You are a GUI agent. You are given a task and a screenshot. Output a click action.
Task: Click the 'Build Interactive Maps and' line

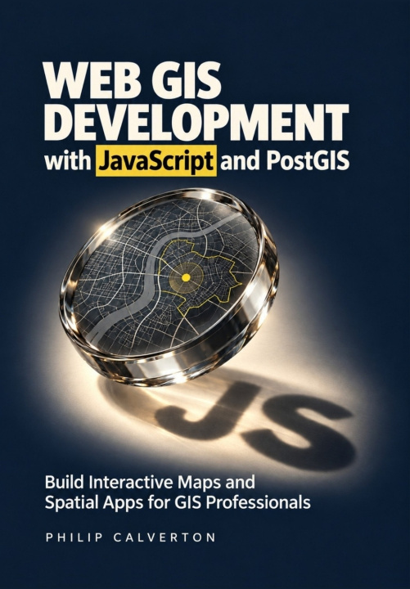tap(150, 482)
